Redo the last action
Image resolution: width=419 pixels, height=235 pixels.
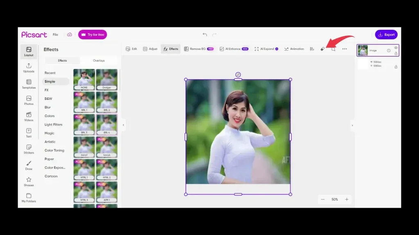click(x=214, y=34)
